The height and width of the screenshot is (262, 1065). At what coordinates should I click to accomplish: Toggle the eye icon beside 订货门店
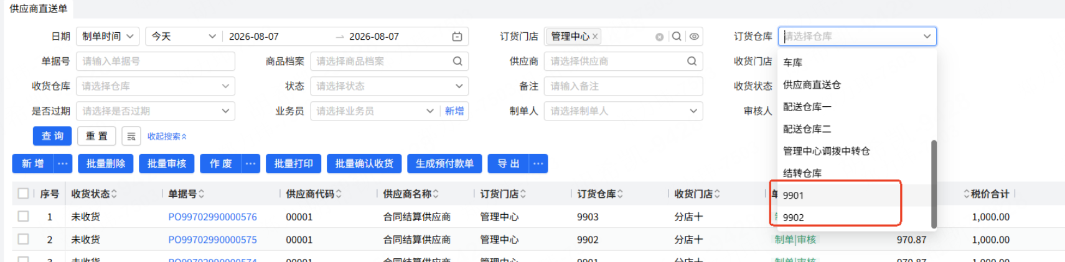(x=694, y=37)
